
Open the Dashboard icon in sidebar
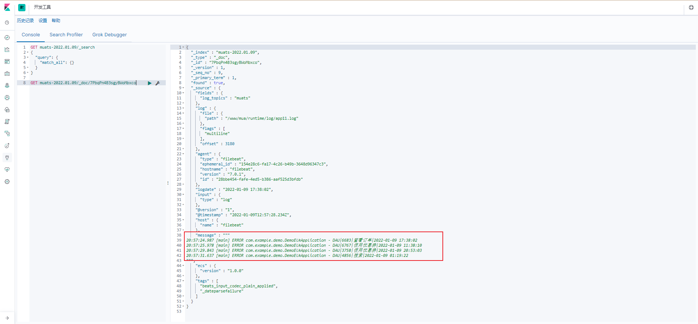pyautogui.click(x=7, y=61)
